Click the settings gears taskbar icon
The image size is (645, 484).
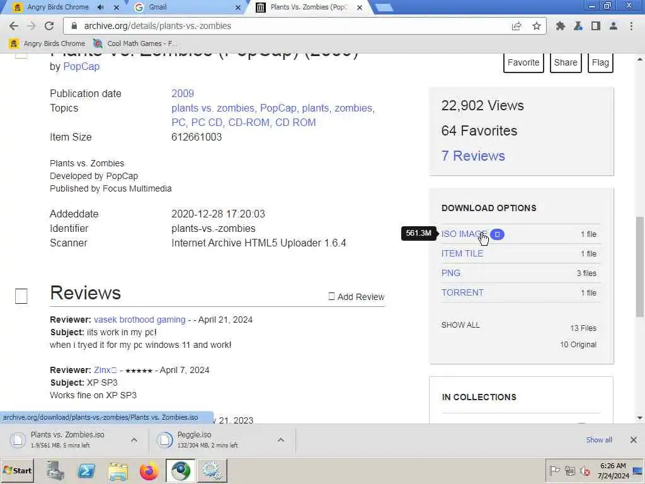click(x=212, y=471)
